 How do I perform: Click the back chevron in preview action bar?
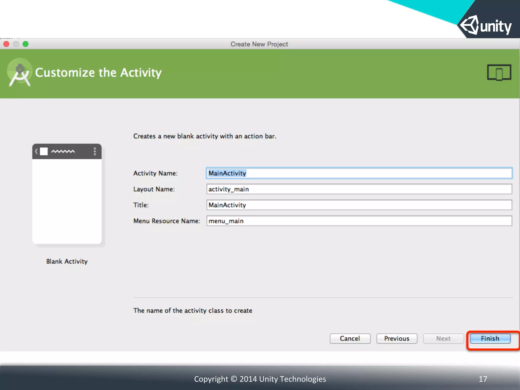36,151
